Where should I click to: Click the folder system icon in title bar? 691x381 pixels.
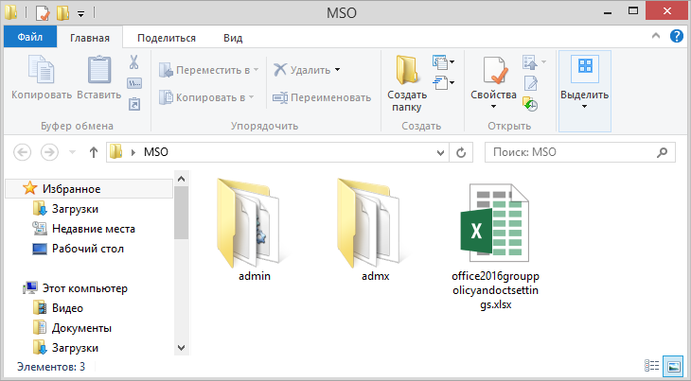pos(11,12)
